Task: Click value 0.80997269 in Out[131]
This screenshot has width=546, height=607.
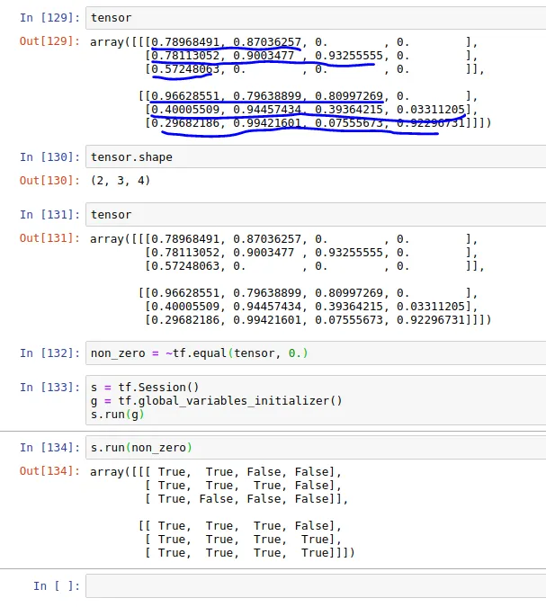Action: pos(349,292)
